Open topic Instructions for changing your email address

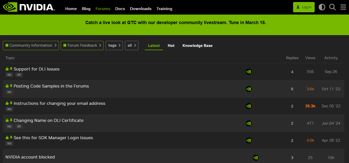[59, 103]
